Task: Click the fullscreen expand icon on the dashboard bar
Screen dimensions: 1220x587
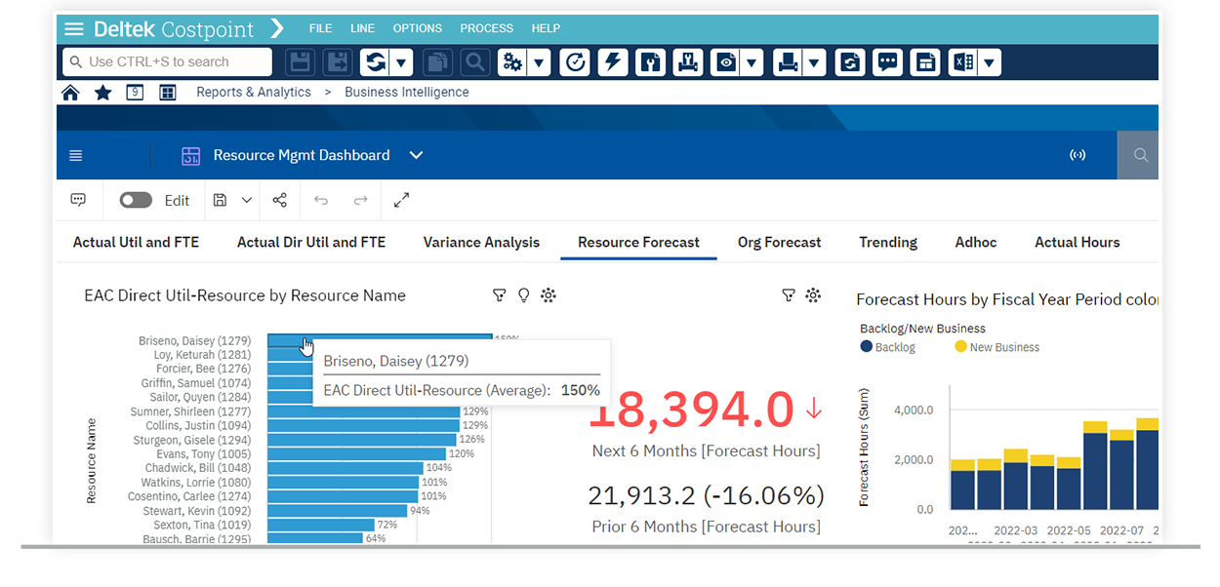Action: (401, 200)
